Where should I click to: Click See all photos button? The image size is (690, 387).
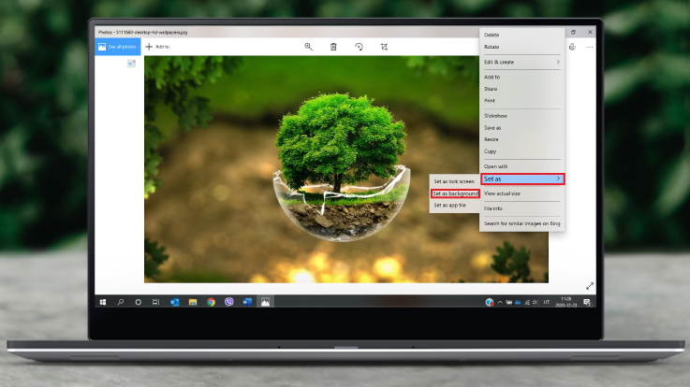(117, 46)
